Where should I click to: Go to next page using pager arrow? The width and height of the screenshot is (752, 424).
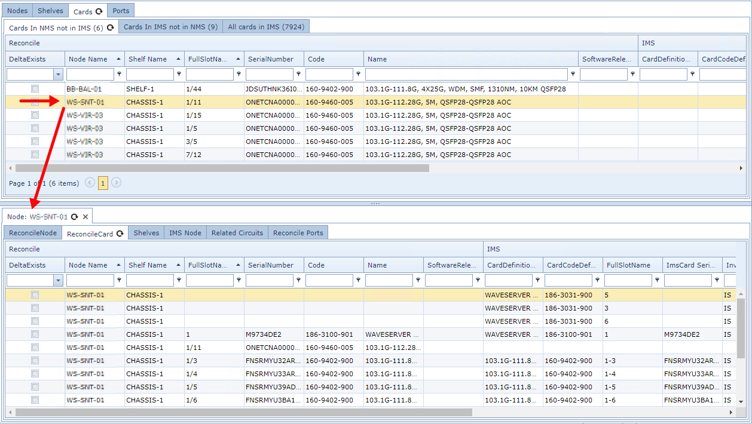coord(117,183)
